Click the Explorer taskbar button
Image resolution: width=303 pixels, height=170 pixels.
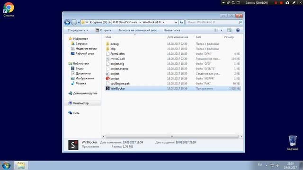21,166
